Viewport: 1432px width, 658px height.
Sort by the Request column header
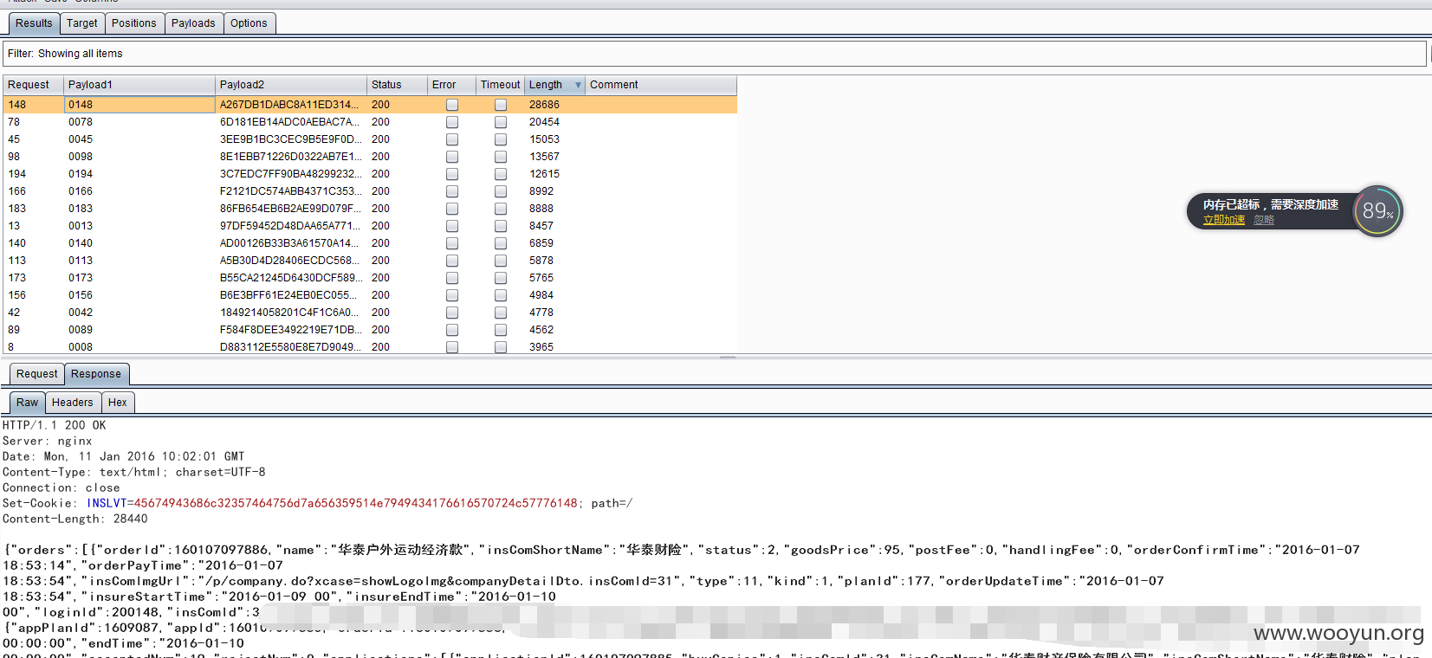[33, 85]
